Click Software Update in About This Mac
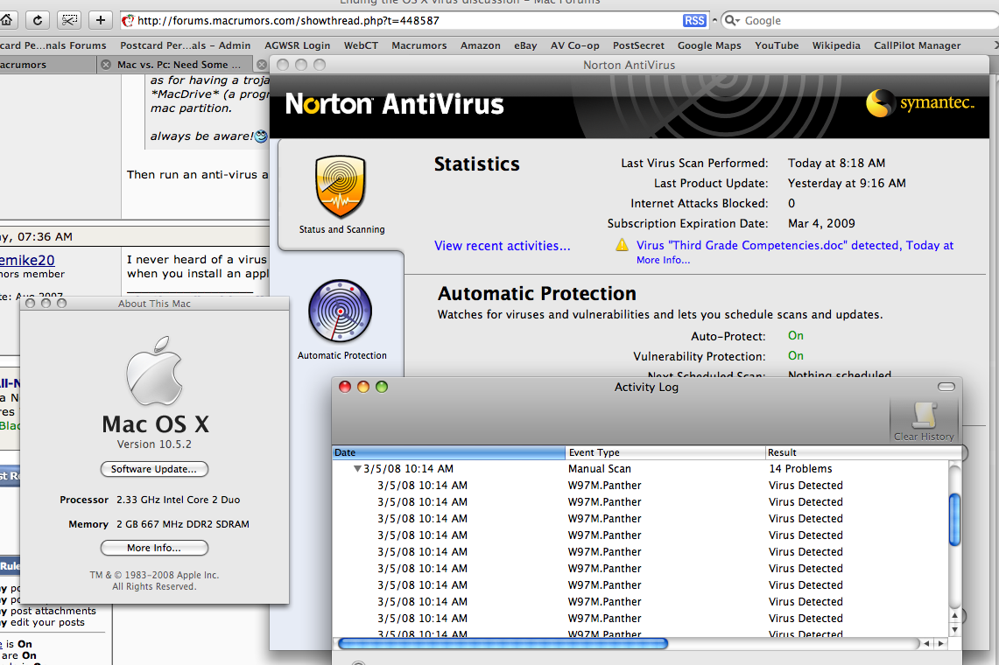The width and height of the screenshot is (999, 665). tap(154, 469)
